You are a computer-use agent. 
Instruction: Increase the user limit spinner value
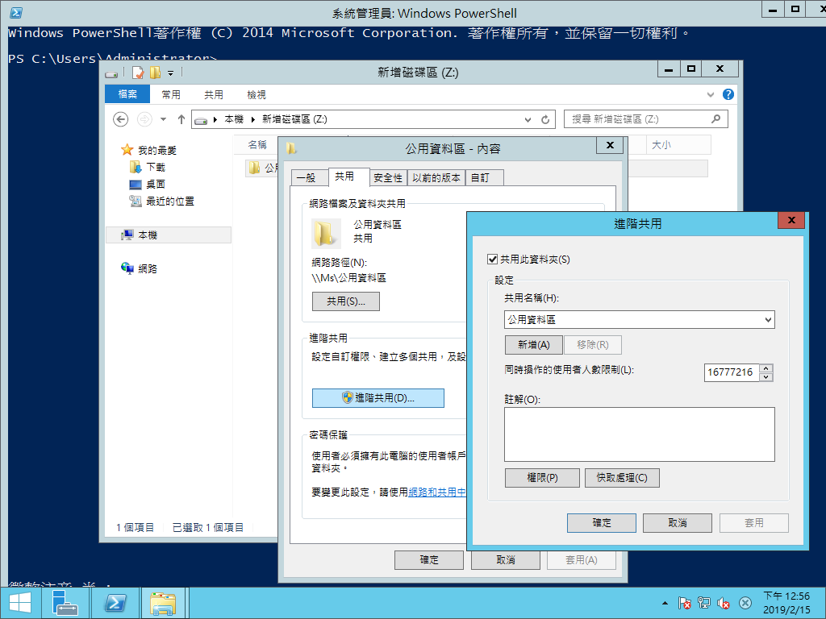[x=766, y=368]
